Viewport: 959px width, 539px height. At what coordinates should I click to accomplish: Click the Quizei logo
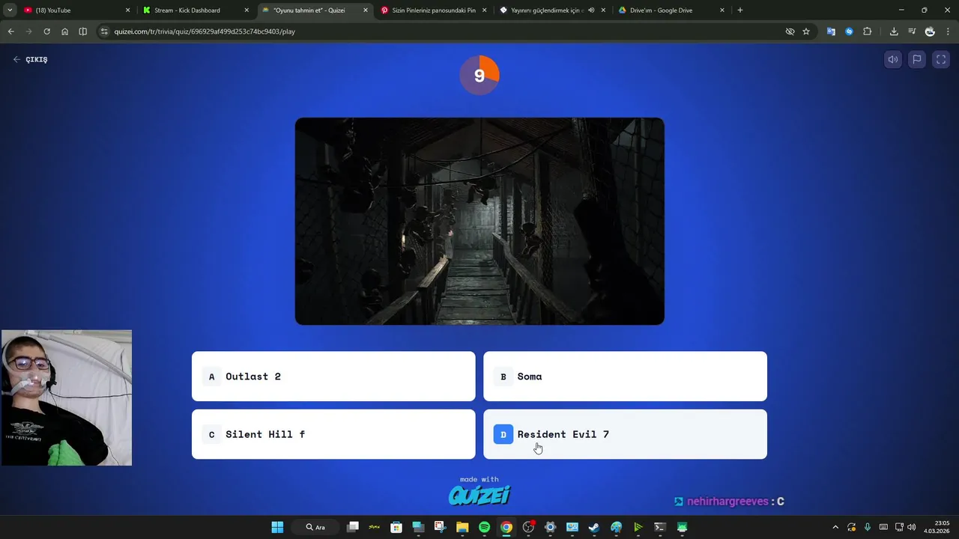[x=479, y=495]
